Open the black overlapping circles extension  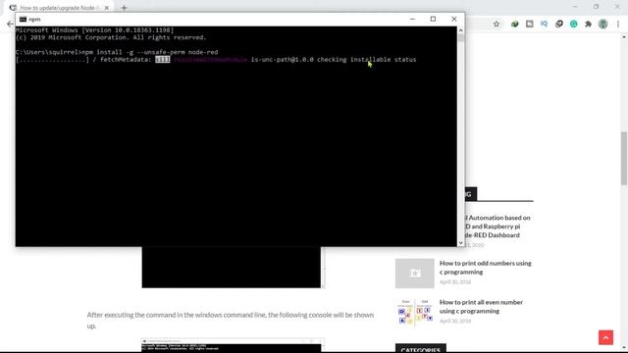[x=559, y=24]
